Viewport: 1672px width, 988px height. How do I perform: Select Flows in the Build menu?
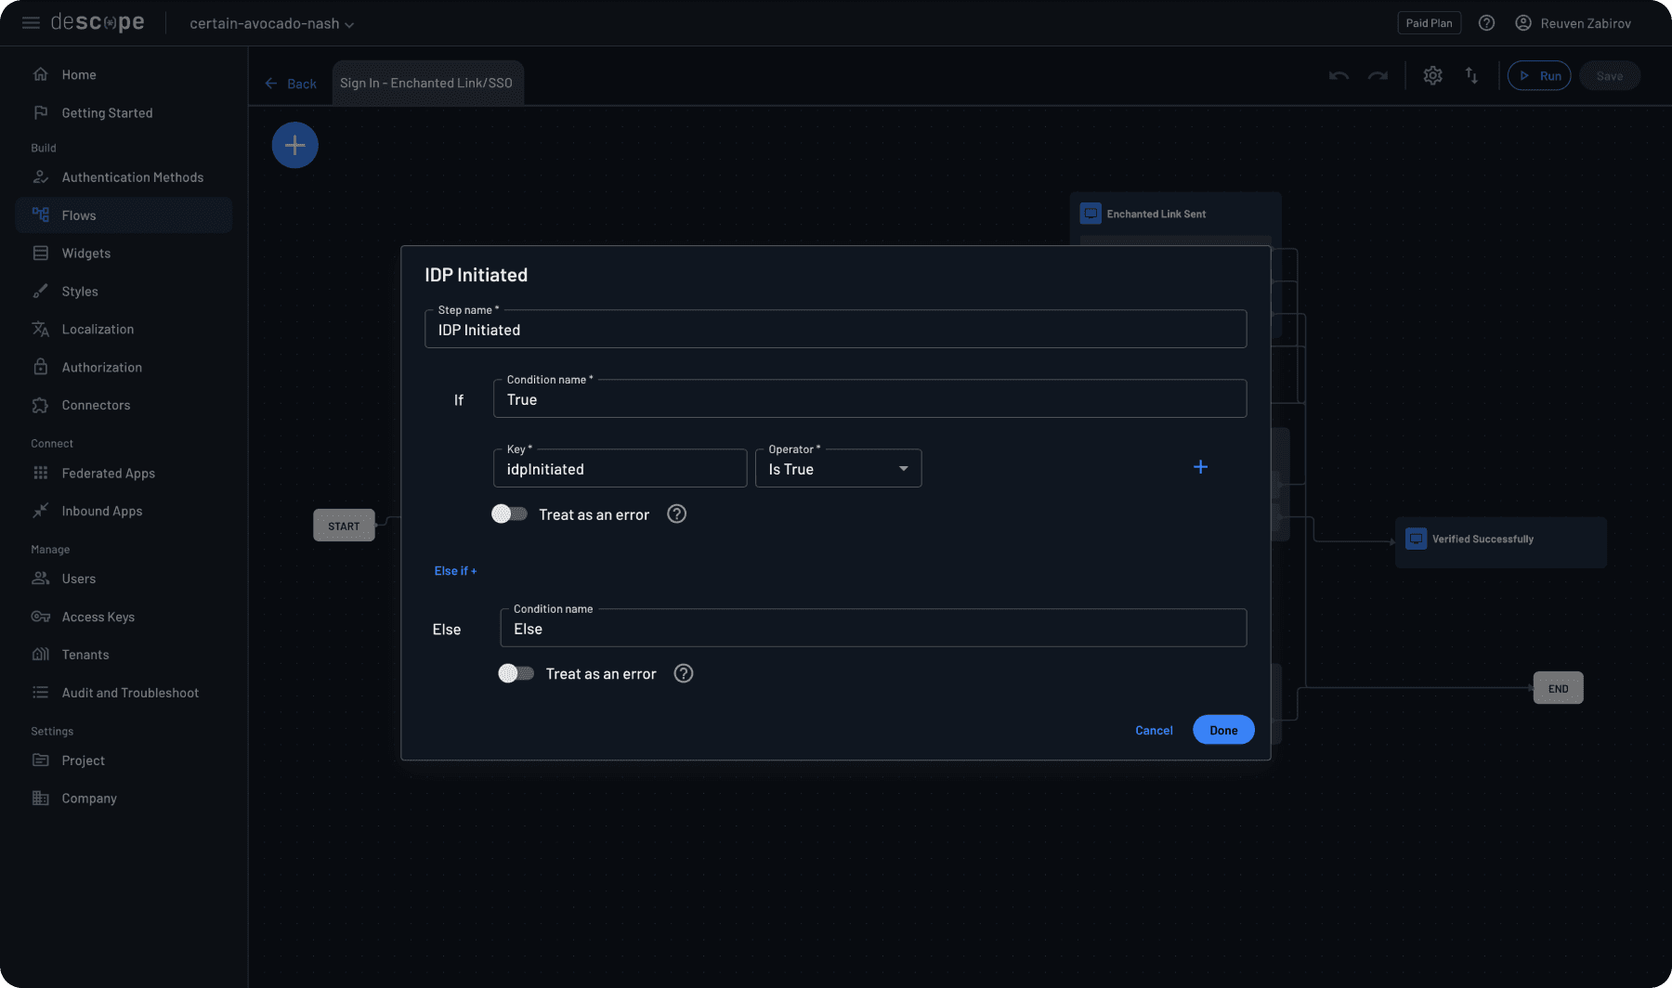(78, 214)
